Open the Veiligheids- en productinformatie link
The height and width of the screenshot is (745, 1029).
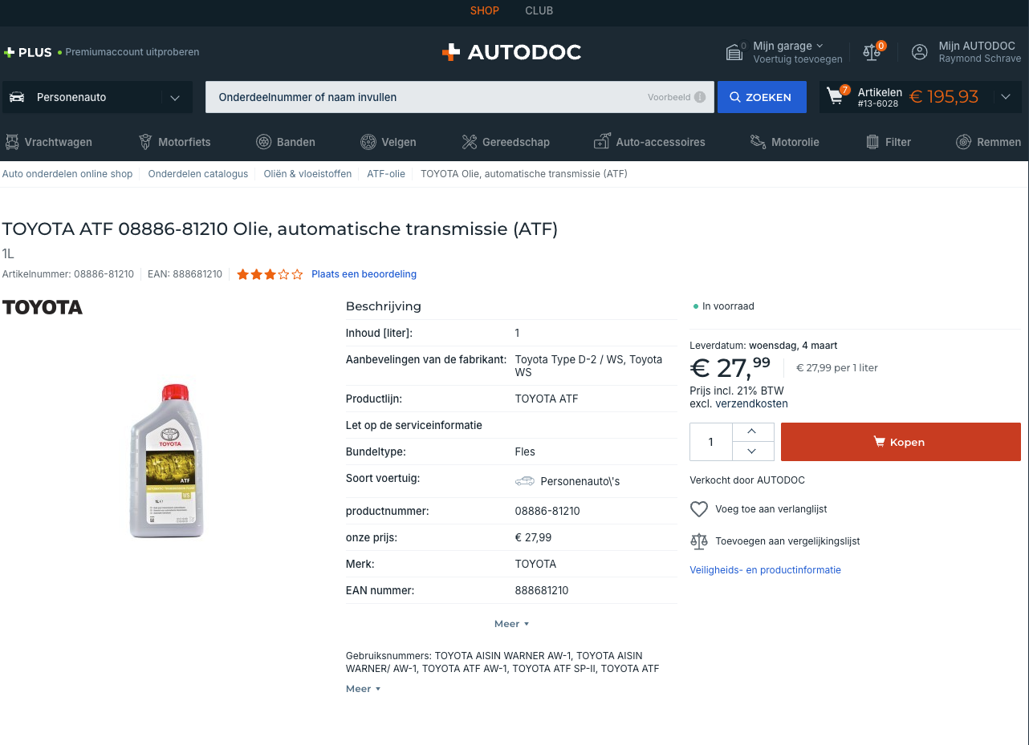(x=765, y=570)
